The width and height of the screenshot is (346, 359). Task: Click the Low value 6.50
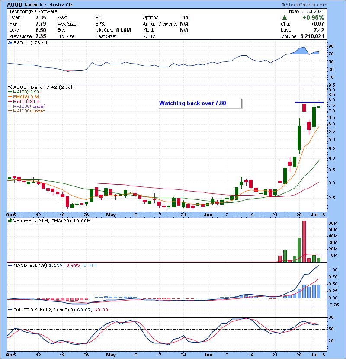(41, 30)
